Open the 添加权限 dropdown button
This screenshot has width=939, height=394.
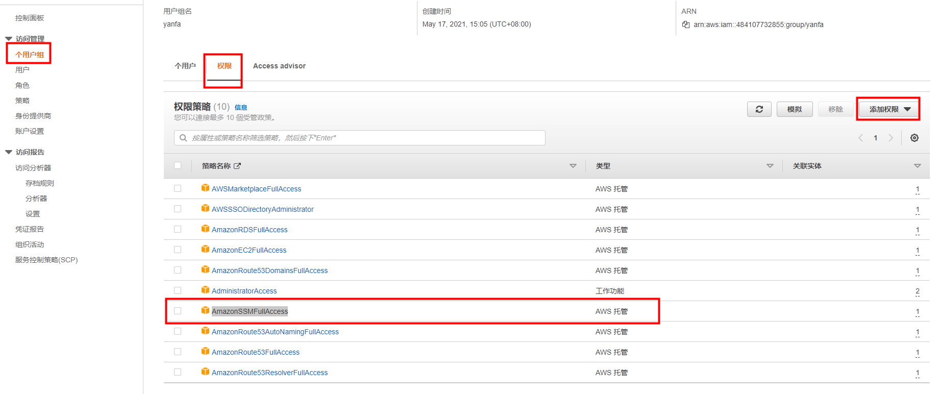tap(888, 109)
